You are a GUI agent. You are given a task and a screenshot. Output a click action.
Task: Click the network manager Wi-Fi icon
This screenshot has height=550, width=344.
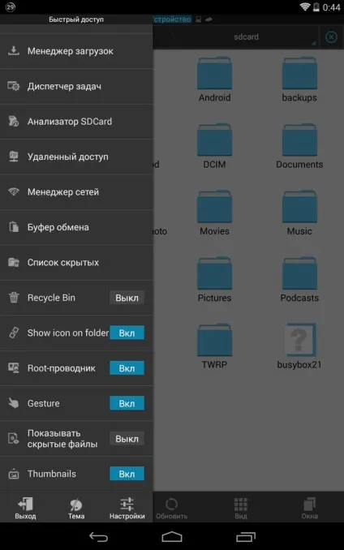point(14,191)
